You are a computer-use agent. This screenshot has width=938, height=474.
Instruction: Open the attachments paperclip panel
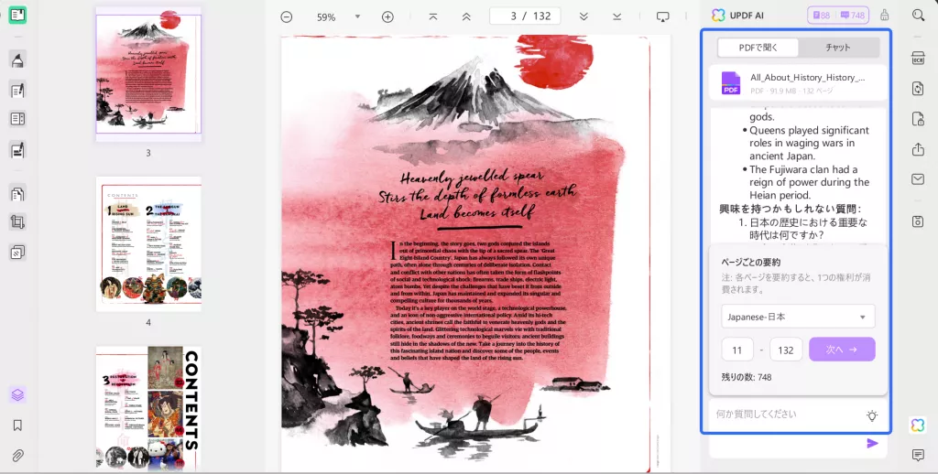(17, 456)
